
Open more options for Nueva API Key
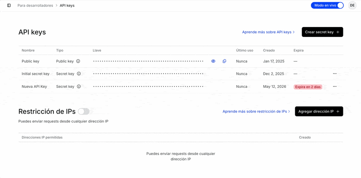tap(335, 86)
